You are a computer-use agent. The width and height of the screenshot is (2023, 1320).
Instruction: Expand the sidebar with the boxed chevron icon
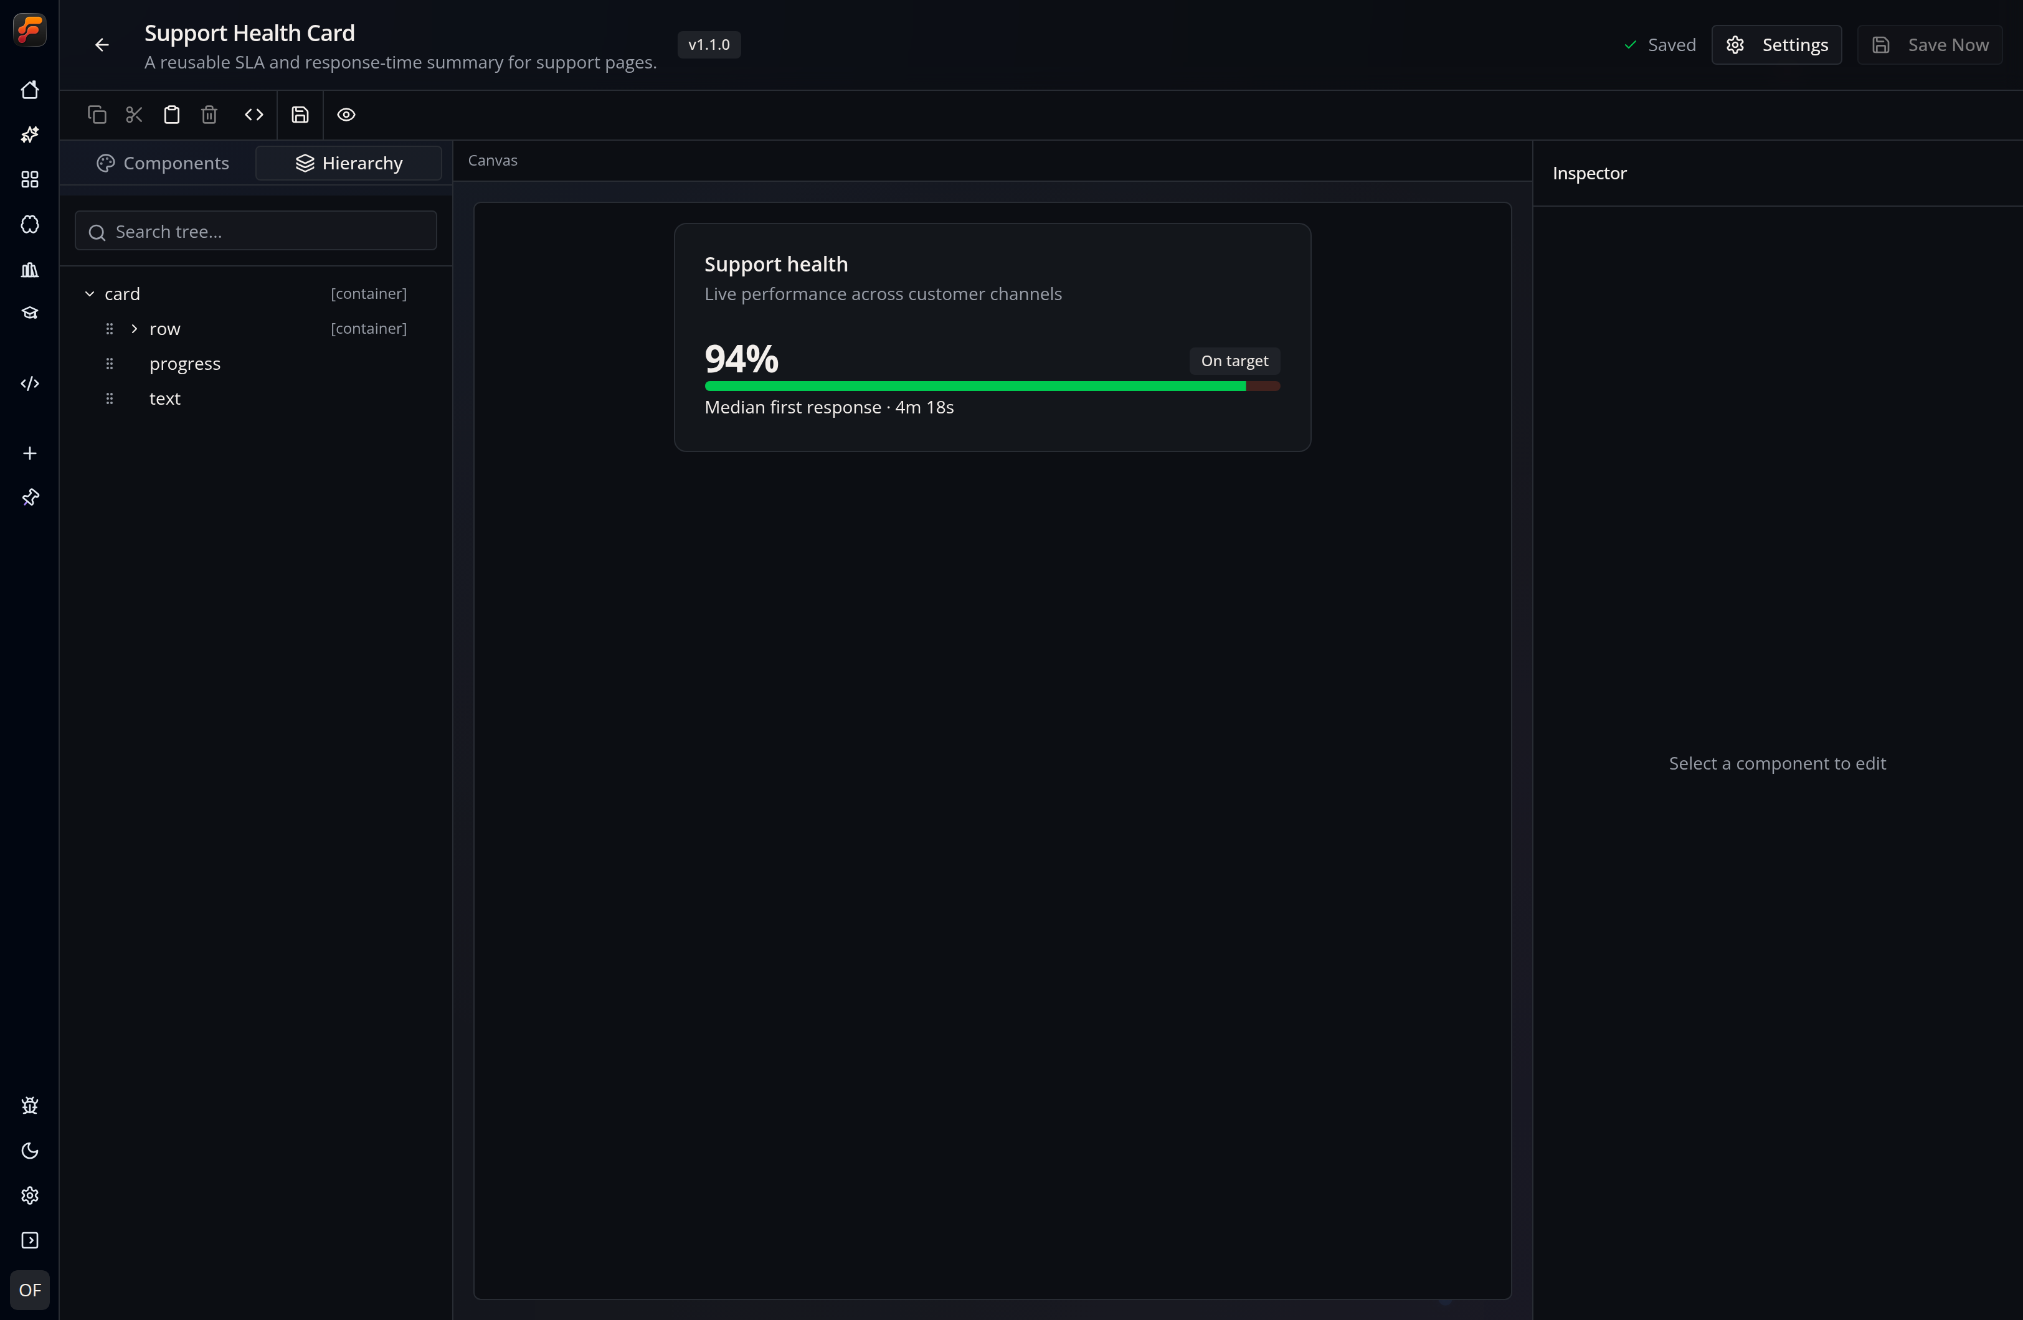[30, 1241]
